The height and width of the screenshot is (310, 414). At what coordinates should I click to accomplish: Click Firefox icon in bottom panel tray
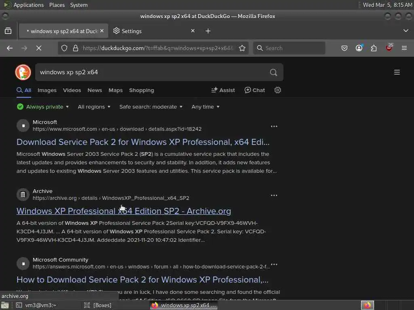coord(367,305)
